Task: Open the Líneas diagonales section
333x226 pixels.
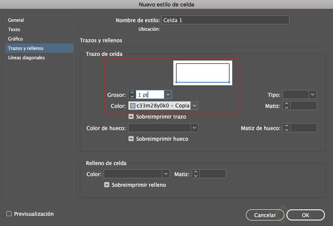Action: pyautogui.click(x=26, y=58)
